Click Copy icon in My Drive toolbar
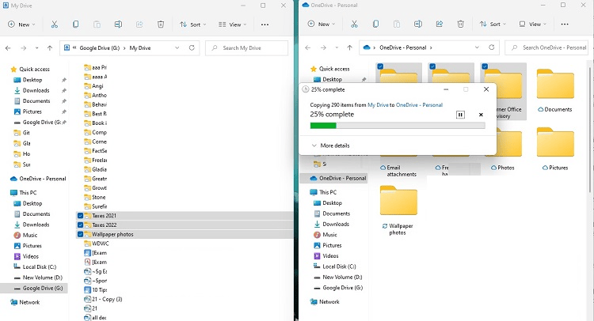The width and height of the screenshot is (594, 321). coord(75,25)
